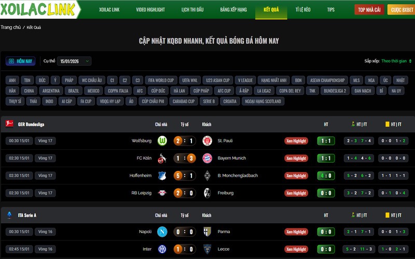
Task: Open the TOP NHÀ CÁI button
Action: click(x=369, y=9)
